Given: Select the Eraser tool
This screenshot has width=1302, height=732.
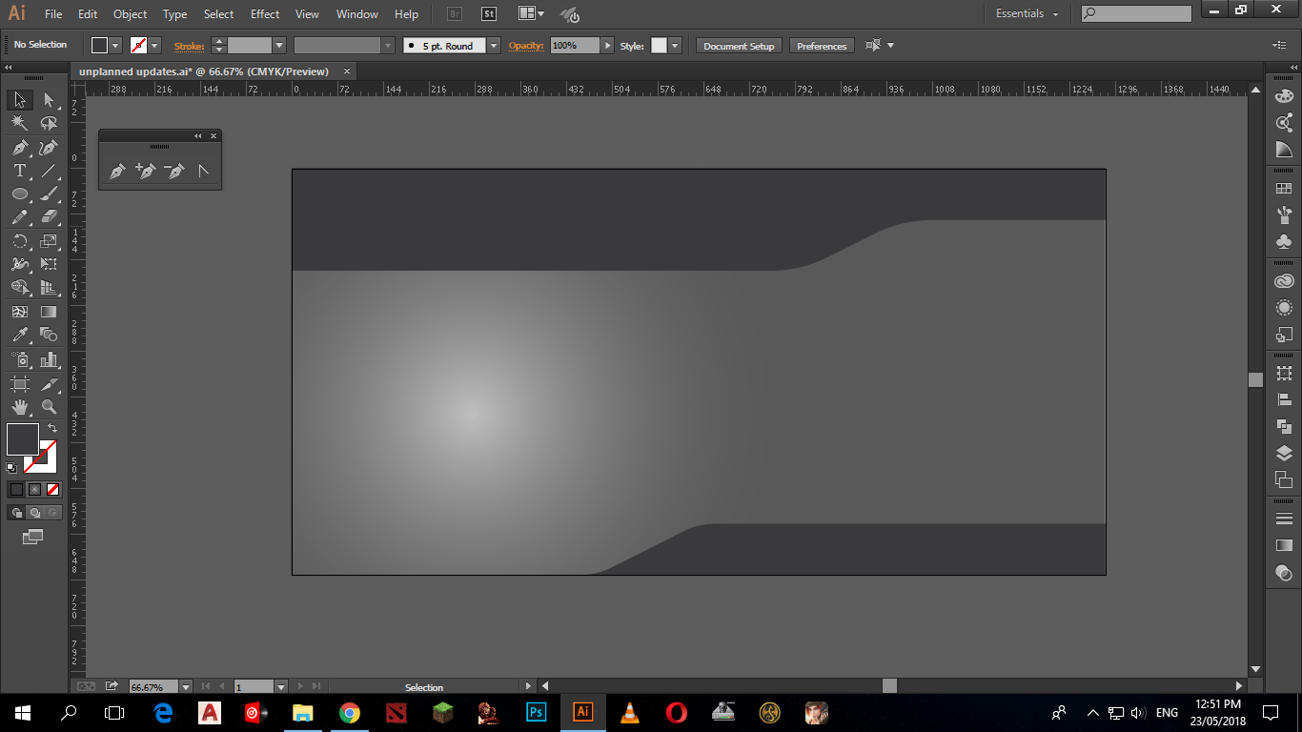Looking at the screenshot, I should (49, 217).
